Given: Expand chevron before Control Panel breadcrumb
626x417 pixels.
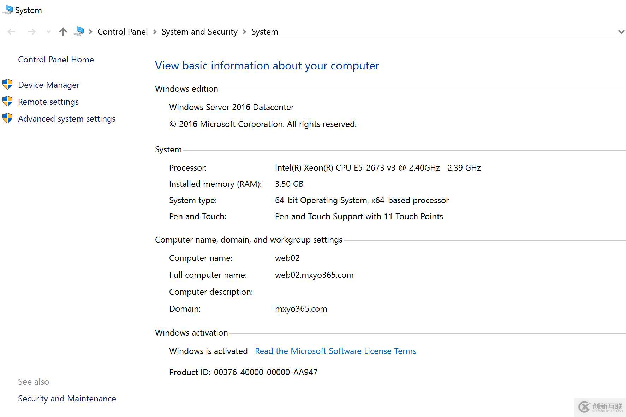Looking at the screenshot, I should (x=91, y=32).
